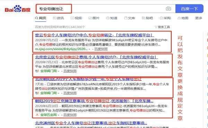This screenshot has height=128, width=208.
Task: Click the 百度一下 search button
Action: (x=189, y=9)
